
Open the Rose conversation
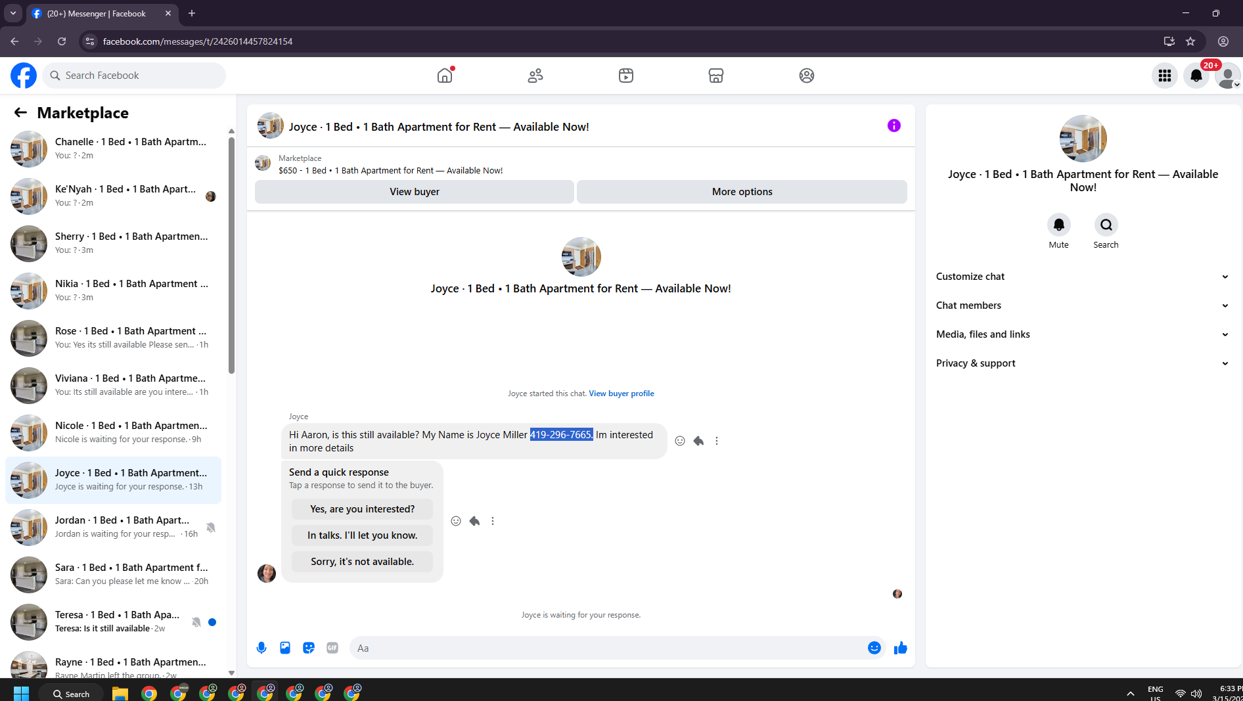(113, 338)
